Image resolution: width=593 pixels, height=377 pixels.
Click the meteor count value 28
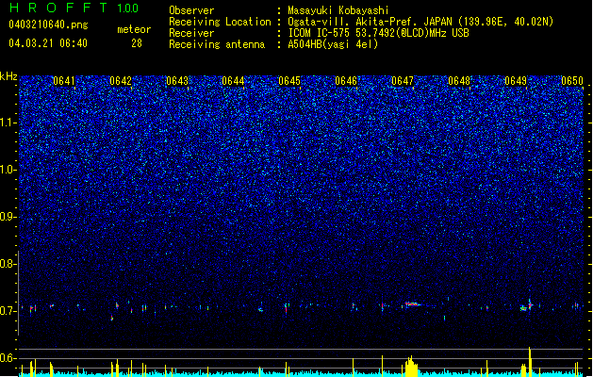137,43
